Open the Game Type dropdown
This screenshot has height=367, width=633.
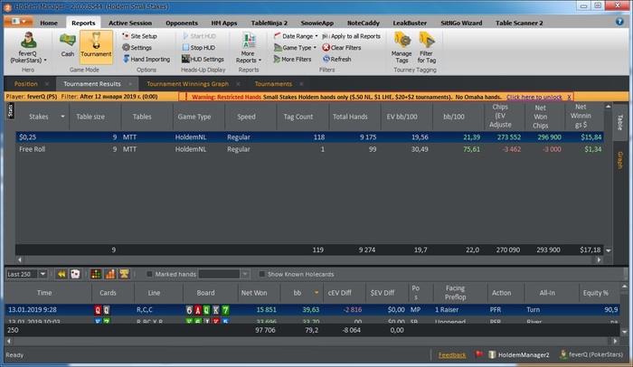tap(295, 47)
